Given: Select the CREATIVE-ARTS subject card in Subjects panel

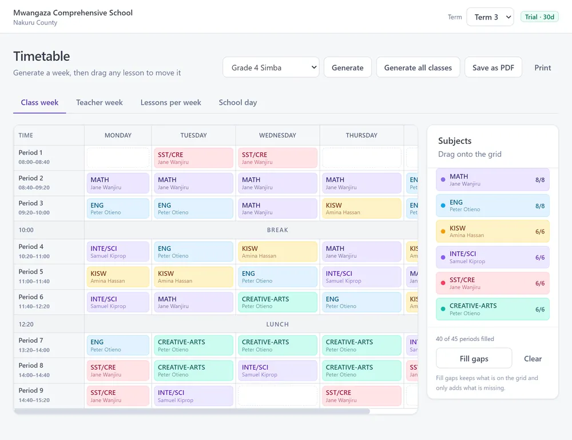Looking at the screenshot, I should (x=492, y=309).
